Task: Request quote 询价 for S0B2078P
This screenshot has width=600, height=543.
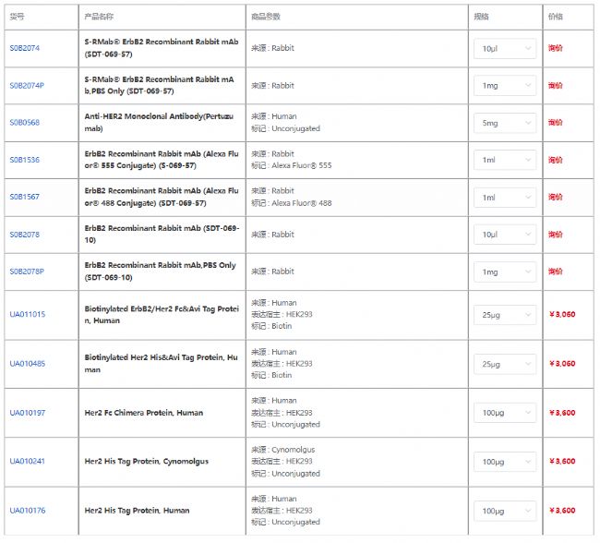Action: (x=555, y=271)
